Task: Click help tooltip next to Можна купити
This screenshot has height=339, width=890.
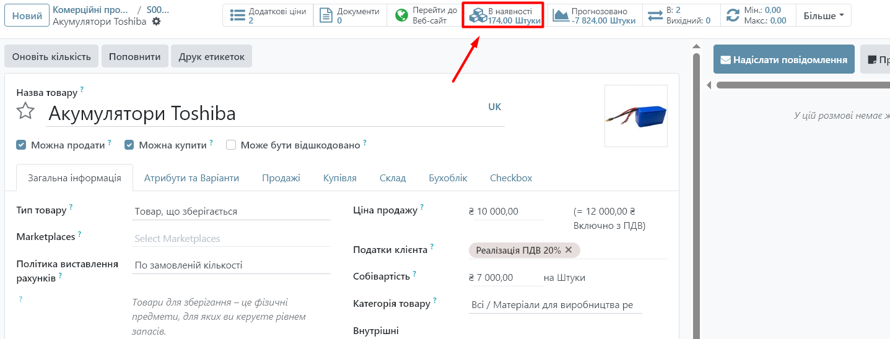Action: 211,142
